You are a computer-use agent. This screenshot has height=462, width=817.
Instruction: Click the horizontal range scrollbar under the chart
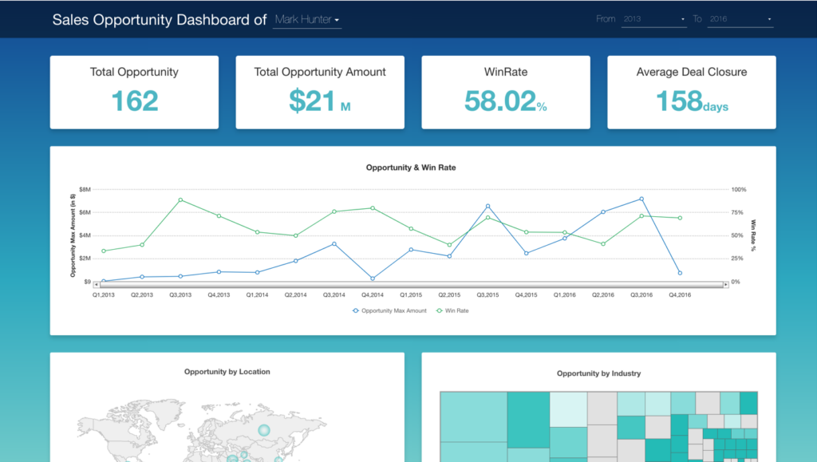tap(411, 284)
